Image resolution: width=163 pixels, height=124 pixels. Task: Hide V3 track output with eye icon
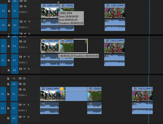(x=24, y=78)
